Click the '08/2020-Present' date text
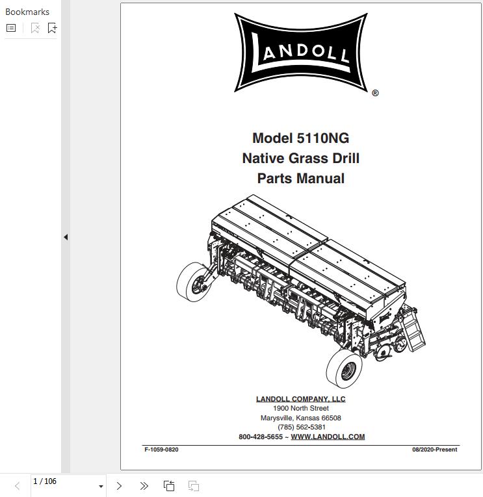483x497 pixels. 434,450
